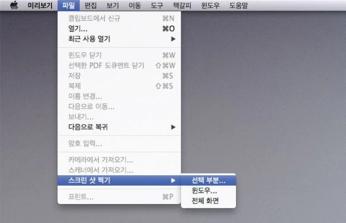Click 클립보드에서 신규 menu entry
Viewport: 346px width, 223px height.
[119, 18]
